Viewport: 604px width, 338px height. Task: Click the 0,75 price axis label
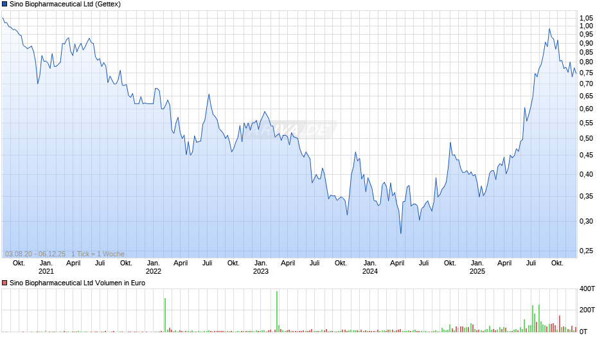586,73
